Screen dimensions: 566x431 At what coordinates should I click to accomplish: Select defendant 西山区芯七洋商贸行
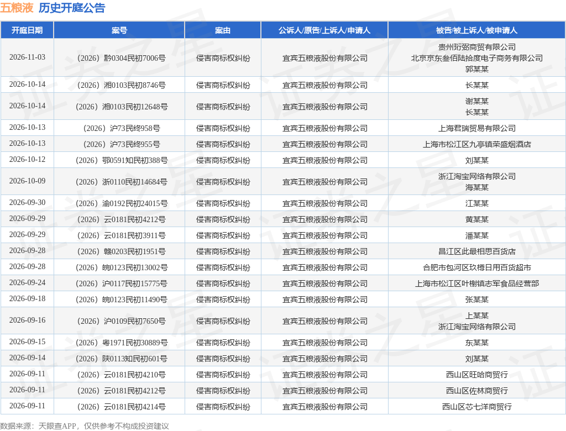point(477,407)
